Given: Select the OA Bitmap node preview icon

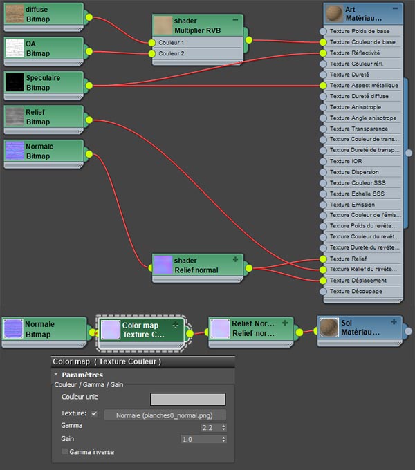Looking at the screenshot, I should (x=14, y=48).
